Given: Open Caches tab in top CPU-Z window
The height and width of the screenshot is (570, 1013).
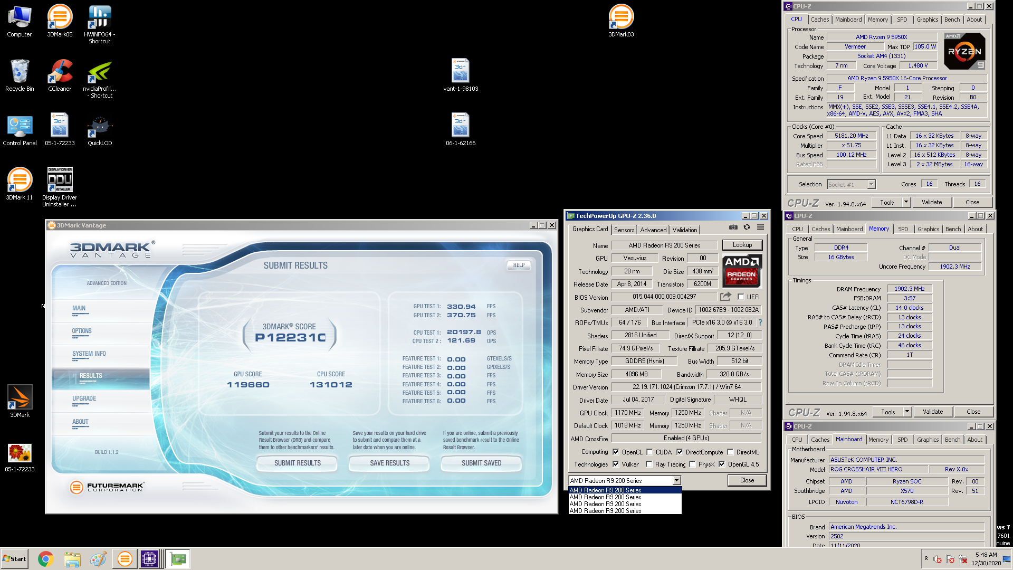Looking at the screenshot, I should click(x=819, y=20).
